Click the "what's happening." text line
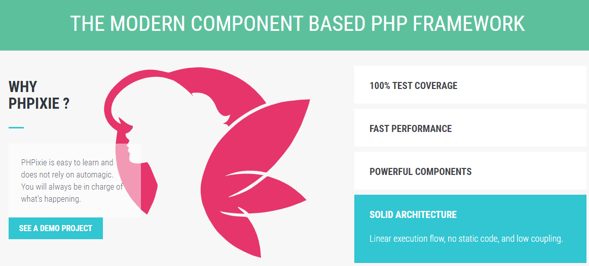 [51, 199]
